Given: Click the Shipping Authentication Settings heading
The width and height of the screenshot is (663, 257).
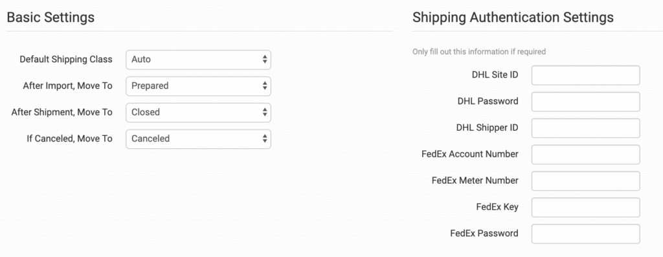Looking at the screenshot, I should [513, 17].
